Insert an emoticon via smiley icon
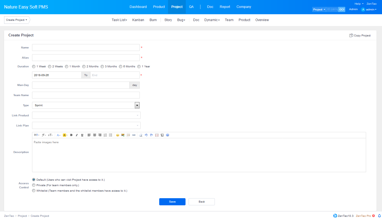Screen dimensions: 382x219 click(118, 135)
